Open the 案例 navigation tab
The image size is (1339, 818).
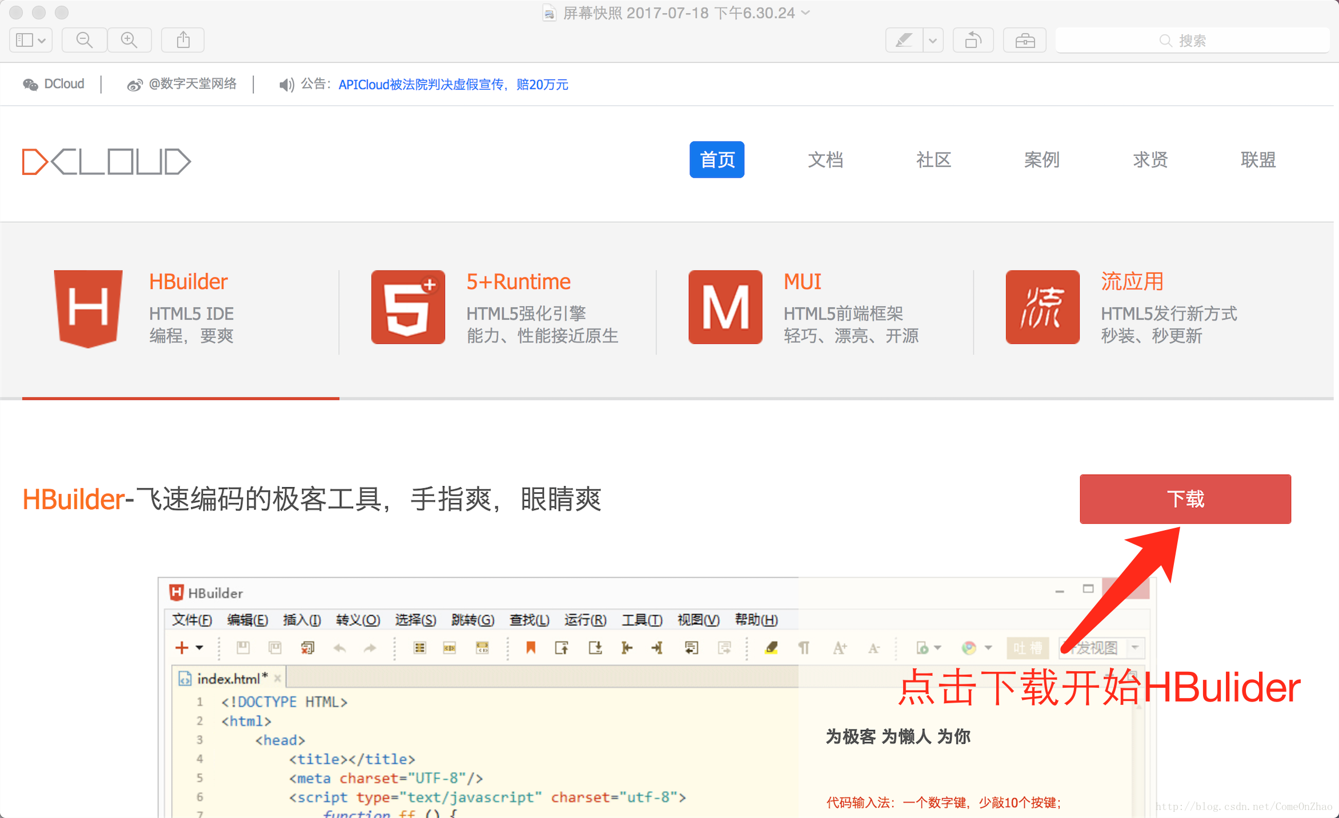[x=1041, y=159]
